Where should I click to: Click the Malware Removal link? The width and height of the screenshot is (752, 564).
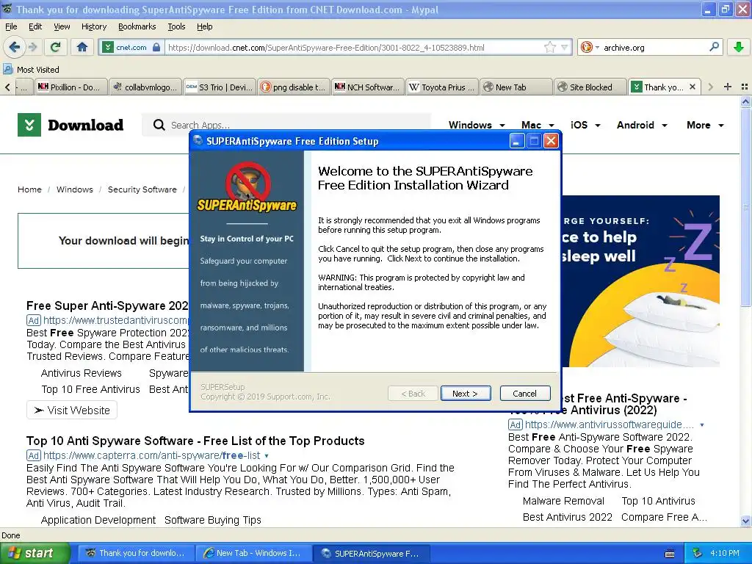[x=563, y=501]
